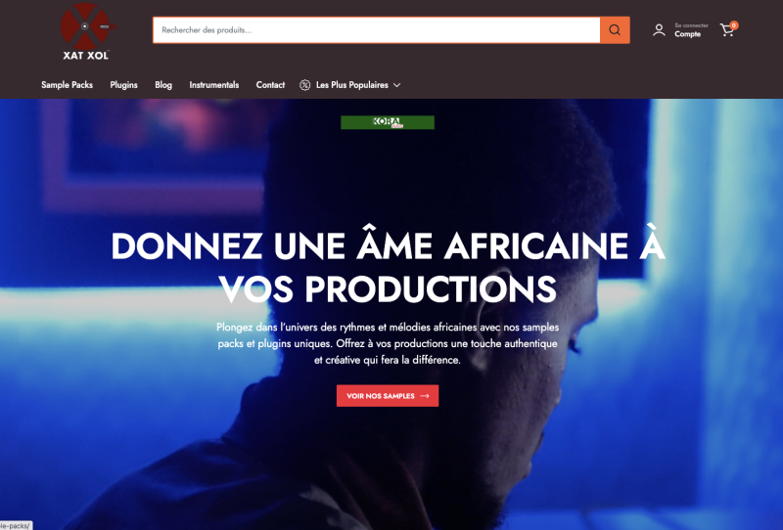Open the Sample Packs menu item
Screen dimensions: 783x530
pyautogui.click(x=67, y=85)
